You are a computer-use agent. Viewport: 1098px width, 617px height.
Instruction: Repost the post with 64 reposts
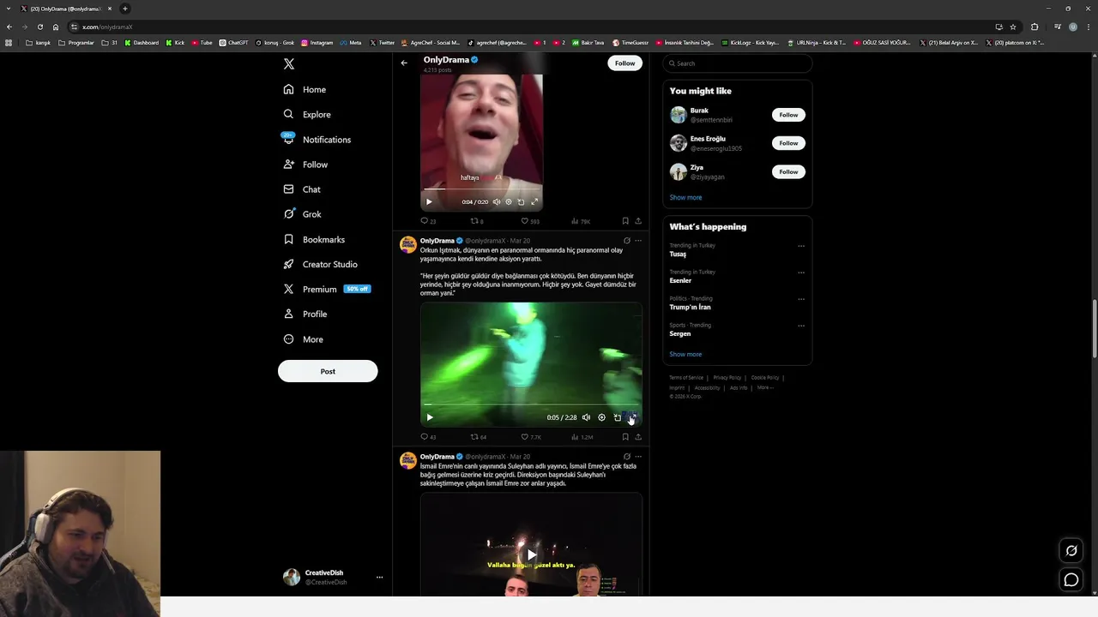(479, 437)
